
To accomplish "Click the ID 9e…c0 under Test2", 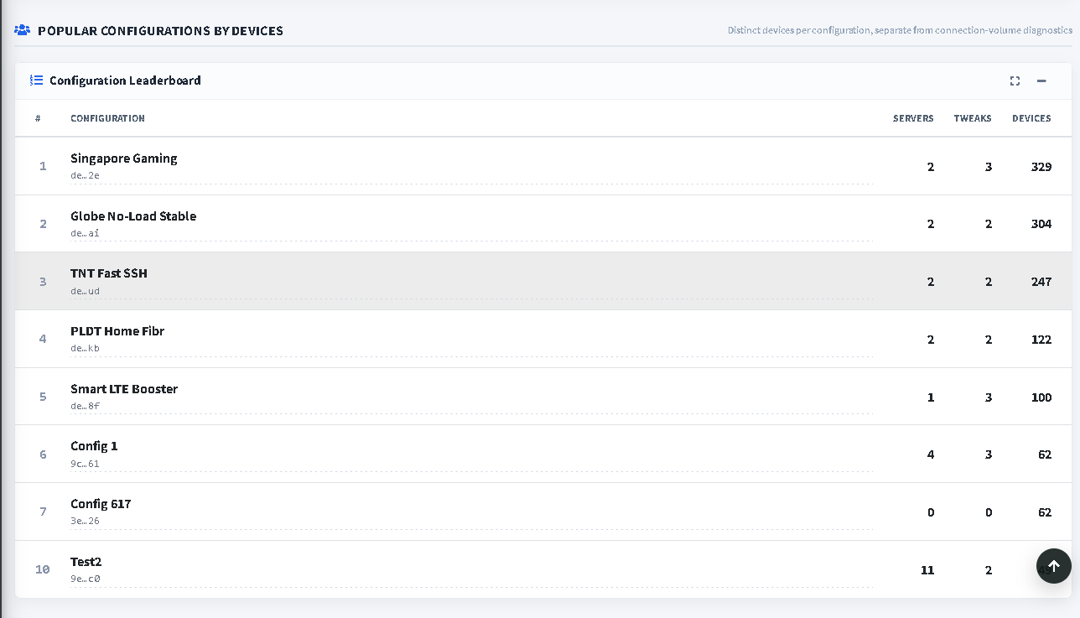I will [85, 579].
